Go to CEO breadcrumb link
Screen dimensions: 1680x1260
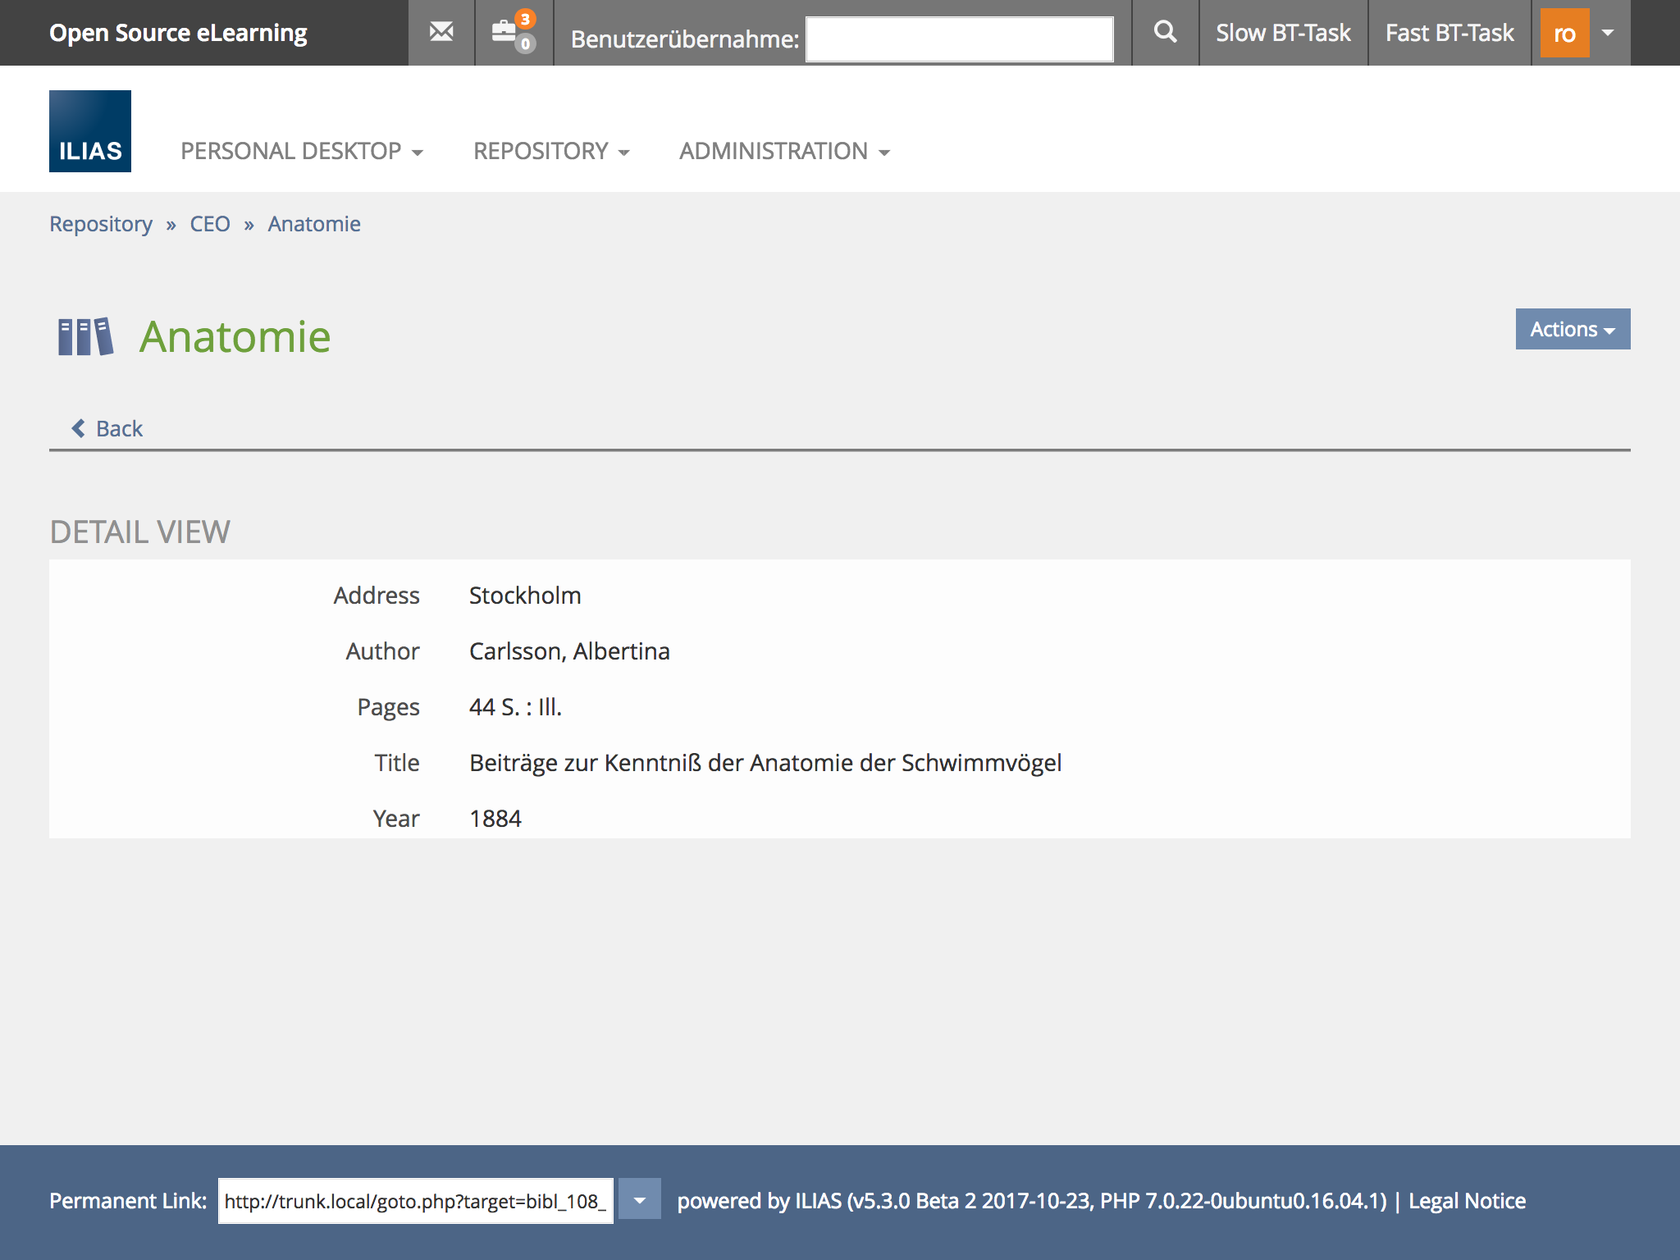pyautogui.click(x=210, y=224)
